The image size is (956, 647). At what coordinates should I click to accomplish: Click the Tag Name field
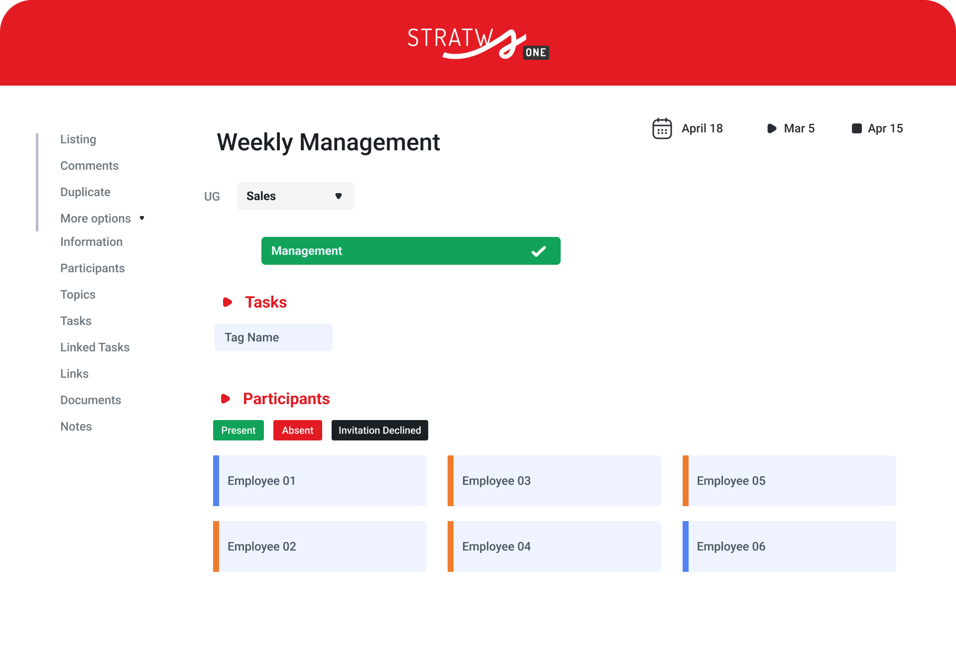[273, 337]
